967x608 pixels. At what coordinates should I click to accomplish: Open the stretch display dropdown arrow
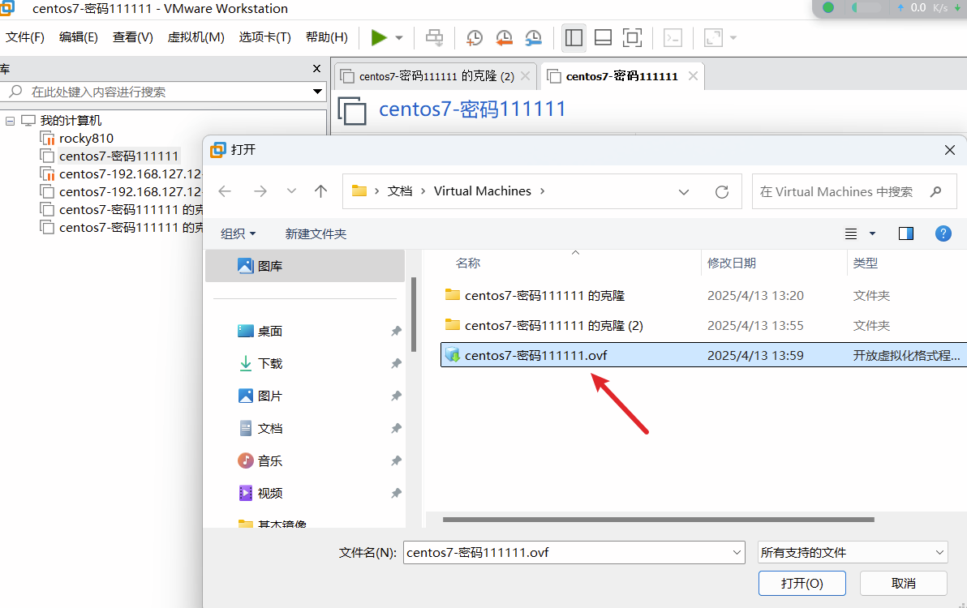tap(733, 37)
